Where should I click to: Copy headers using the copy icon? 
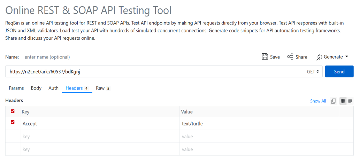pyautogui.click(x=334, y=101)
